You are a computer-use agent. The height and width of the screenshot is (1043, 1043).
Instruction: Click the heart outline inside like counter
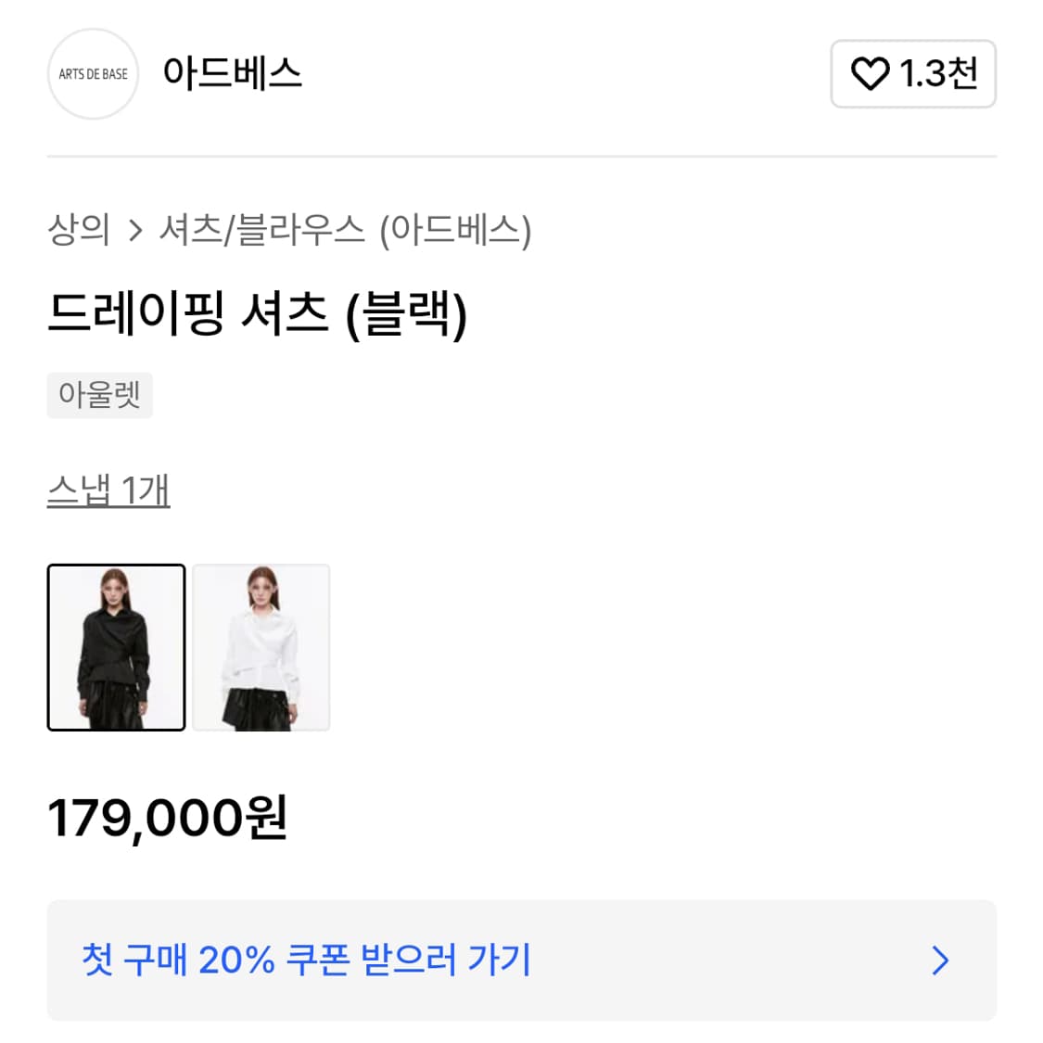[x=871, y=74]
